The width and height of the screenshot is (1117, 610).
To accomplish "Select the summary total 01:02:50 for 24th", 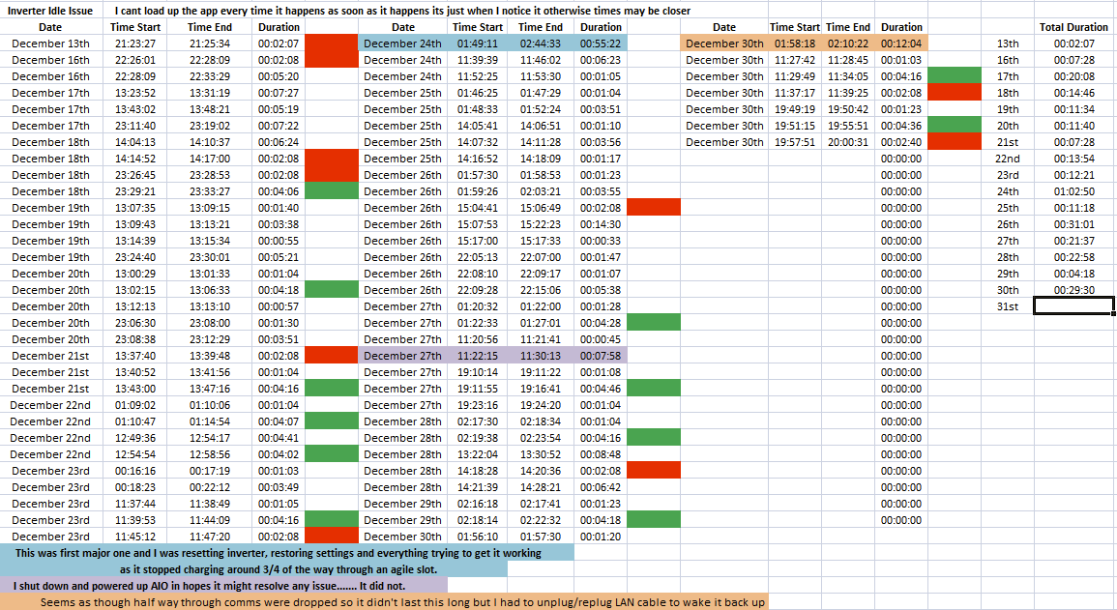I will click(1073, 191).
